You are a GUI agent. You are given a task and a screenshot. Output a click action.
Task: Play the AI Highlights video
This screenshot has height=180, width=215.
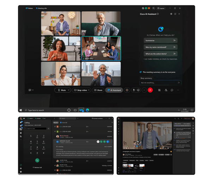click(x=124, y=148)
